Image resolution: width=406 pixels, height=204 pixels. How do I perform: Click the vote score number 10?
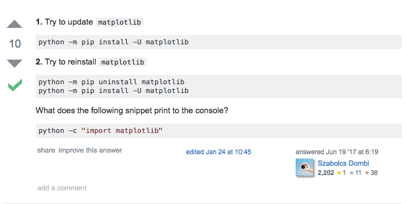click(x=15, y=44)
